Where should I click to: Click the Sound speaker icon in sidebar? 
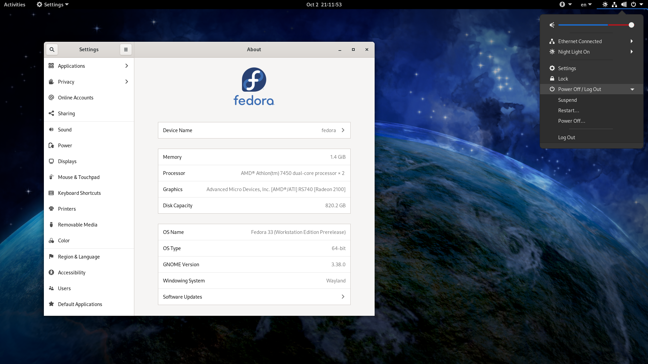pyautogui.click(x=51, y=130)
